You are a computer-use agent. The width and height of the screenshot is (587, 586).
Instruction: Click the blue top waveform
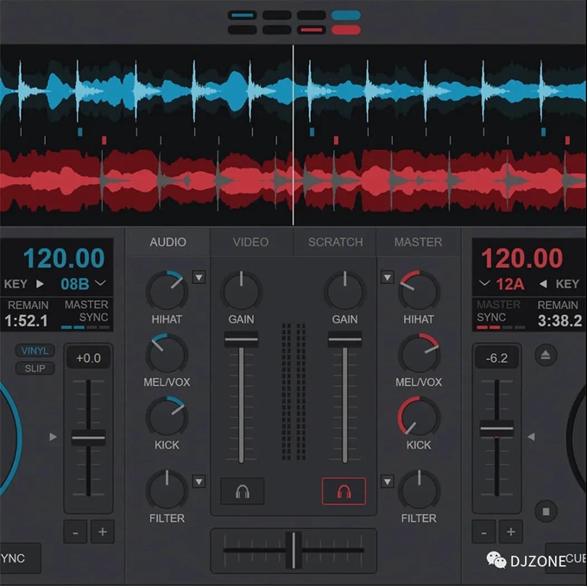[x=293, y=91]
